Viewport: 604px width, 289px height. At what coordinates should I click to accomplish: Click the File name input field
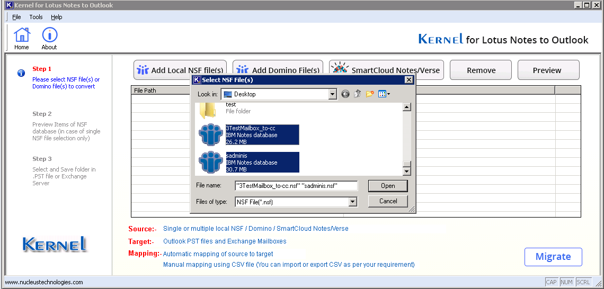tap(296, 186)
